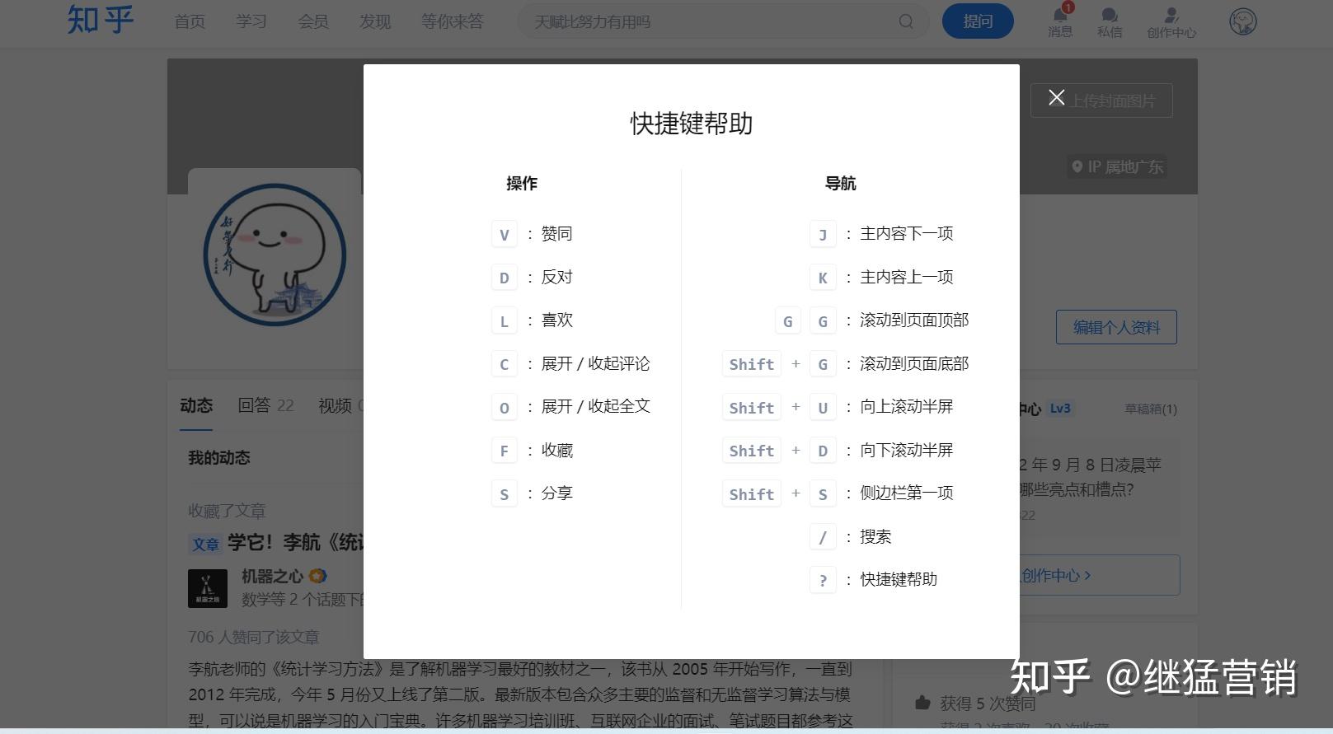Click the Zhihu logo
Image resolution: width=1333 pixels, height=734 pixels.
click(x=100, y=20)
